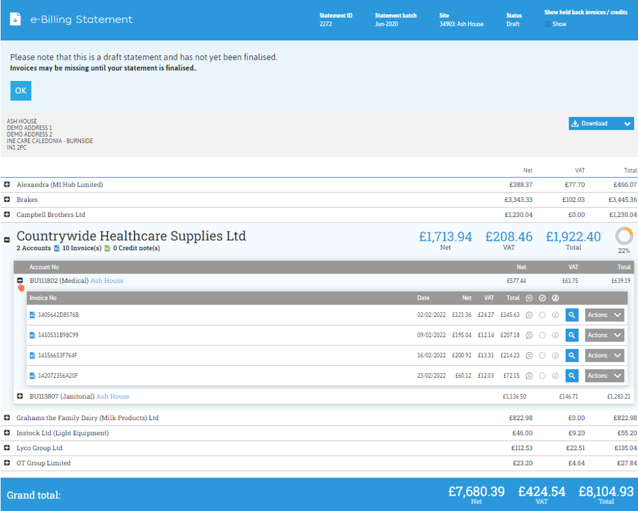Screen dimensions: 638x511
Task: Click the approval checkmark column header icon
Action: (542, 298)
